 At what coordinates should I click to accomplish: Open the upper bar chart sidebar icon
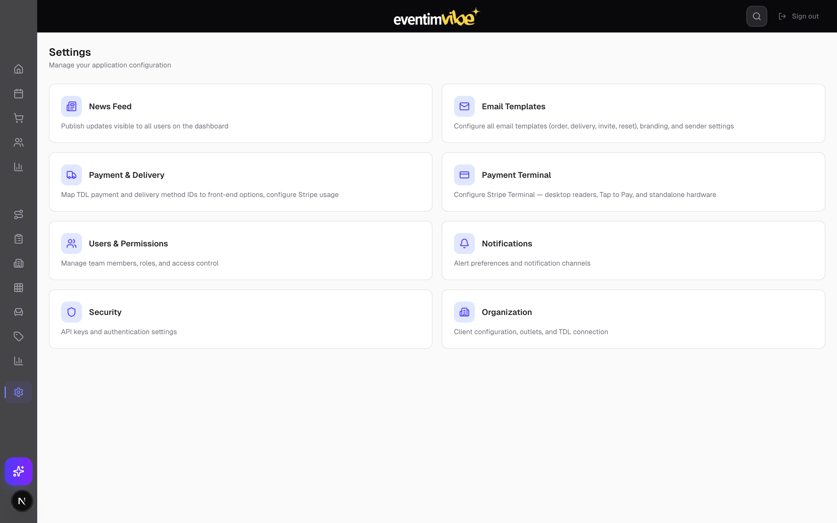point(18,167)
